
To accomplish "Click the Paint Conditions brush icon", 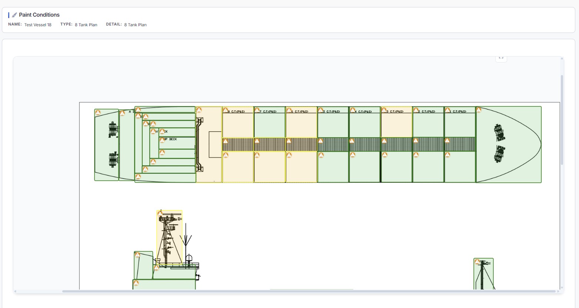I will 14,15.
